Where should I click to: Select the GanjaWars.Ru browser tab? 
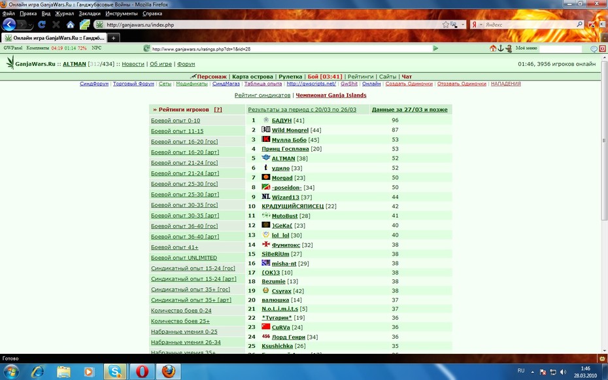[54, 38]
